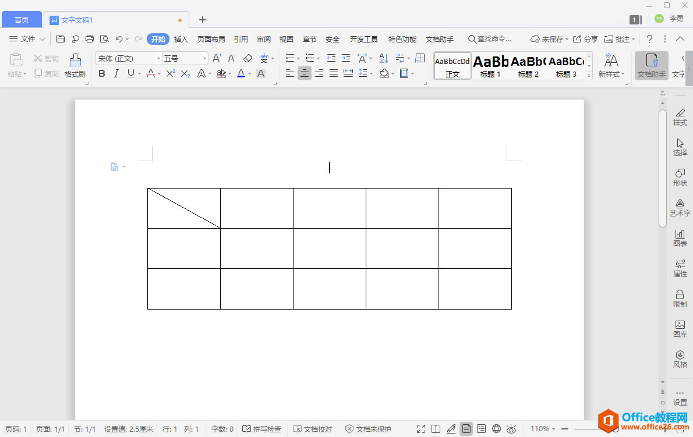Click the paragraph shading fill bucket
Image resolution: width=693 pixels, height=437 pixels.
click(x=384, y=73)
